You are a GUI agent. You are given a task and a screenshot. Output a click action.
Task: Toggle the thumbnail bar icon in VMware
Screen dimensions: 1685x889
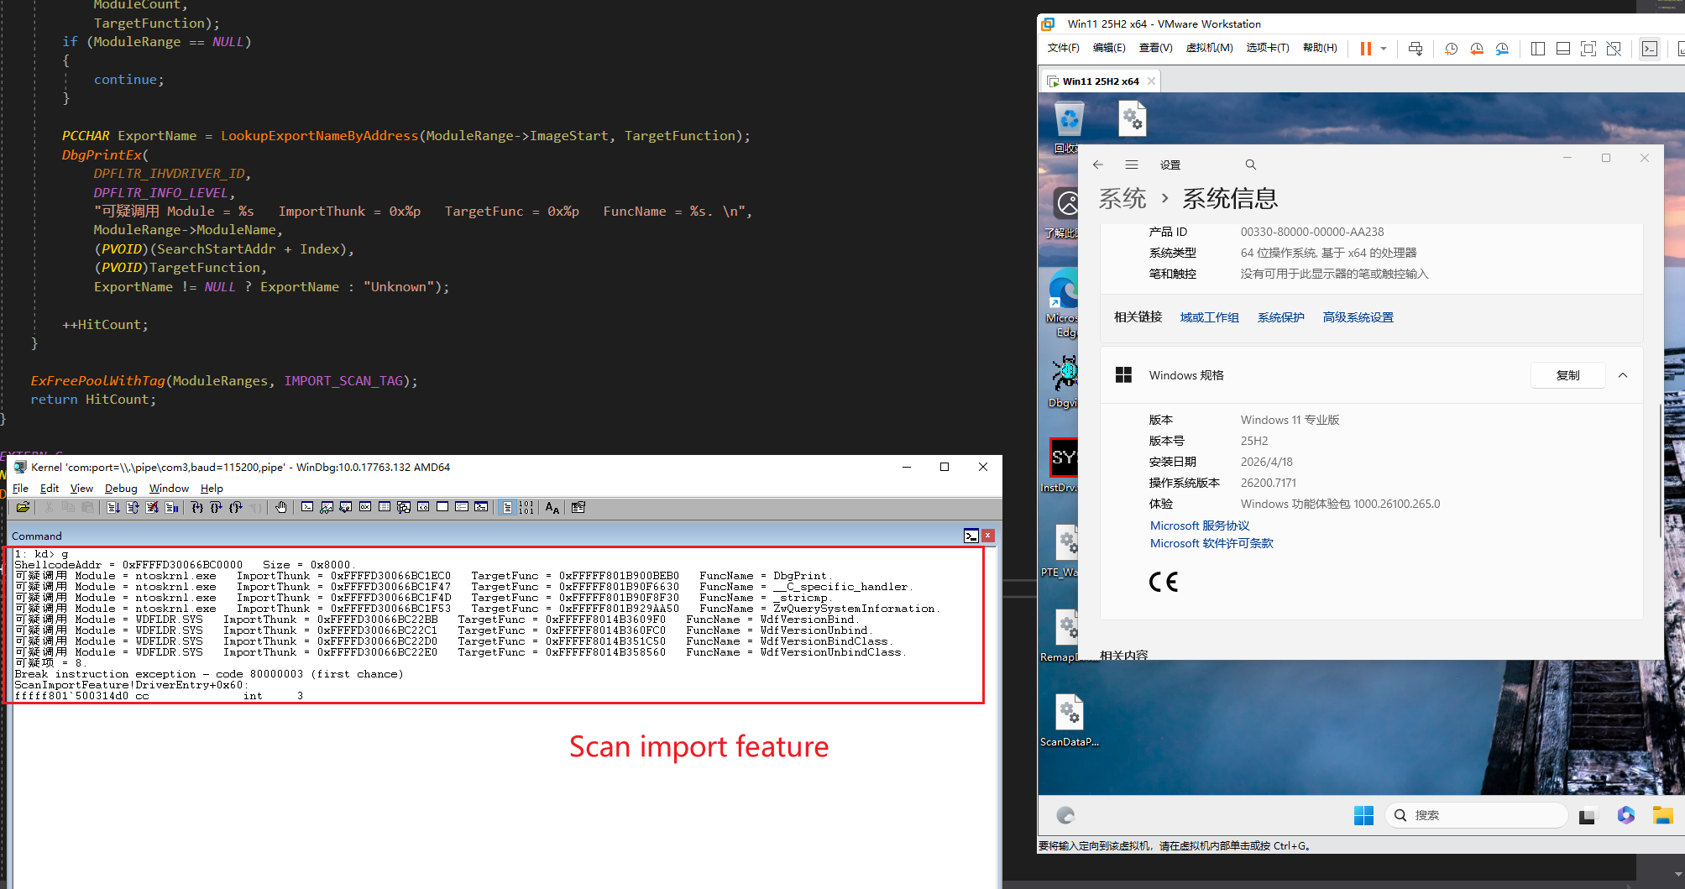coord(1563,49)
